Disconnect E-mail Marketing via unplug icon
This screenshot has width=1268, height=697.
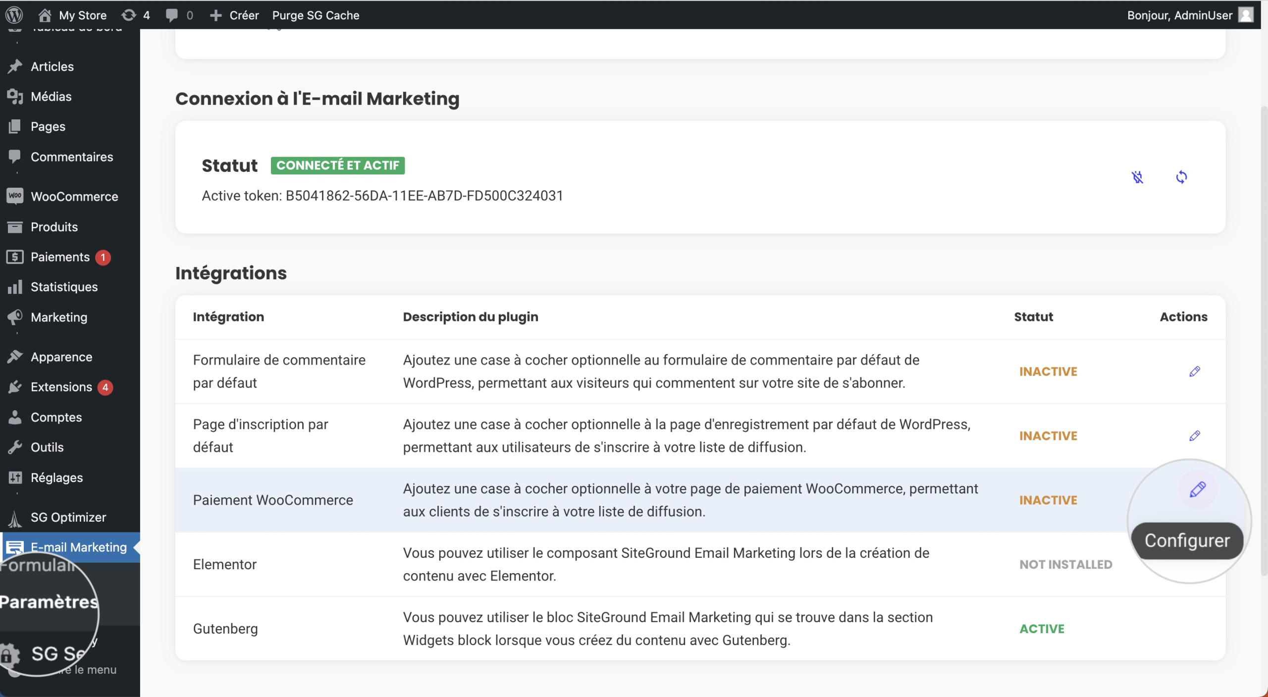pyautogui.click(x=1138, y=177)
